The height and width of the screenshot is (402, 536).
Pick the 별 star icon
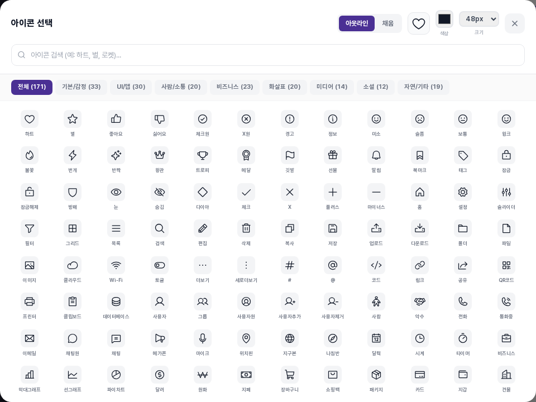coord(73,119)
